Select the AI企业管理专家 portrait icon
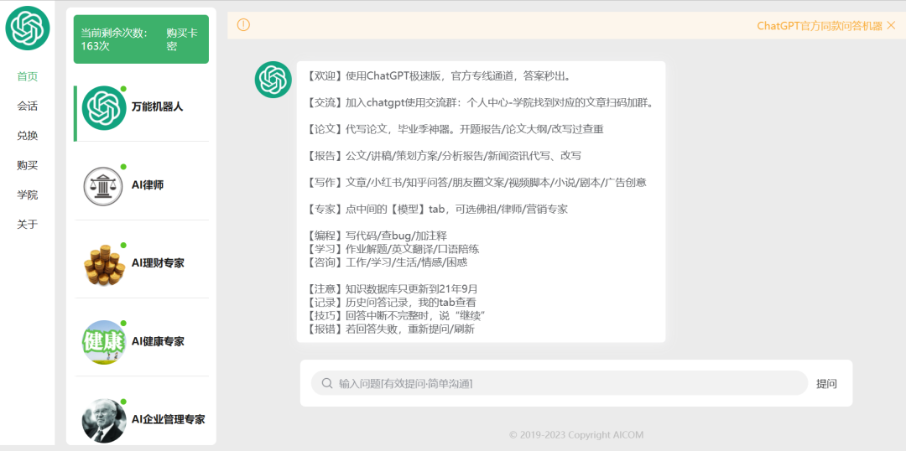 point(104,421)
